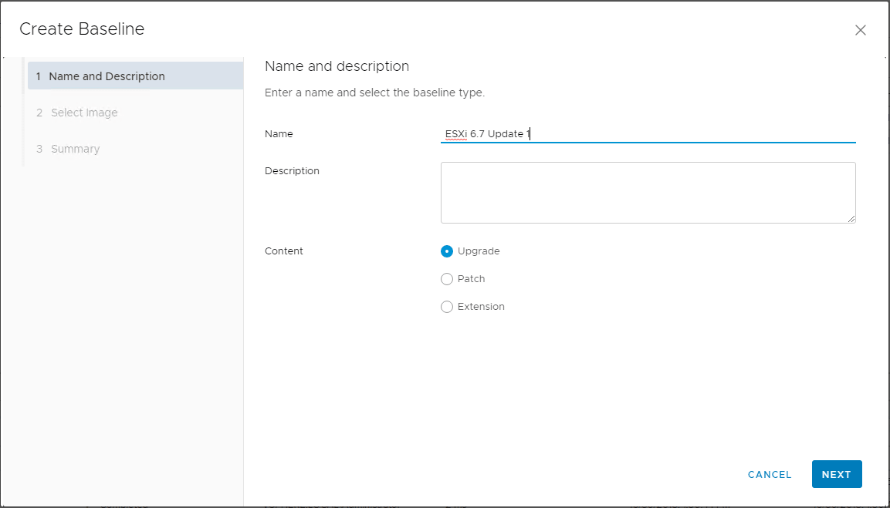Select the Extension content option

447,307
